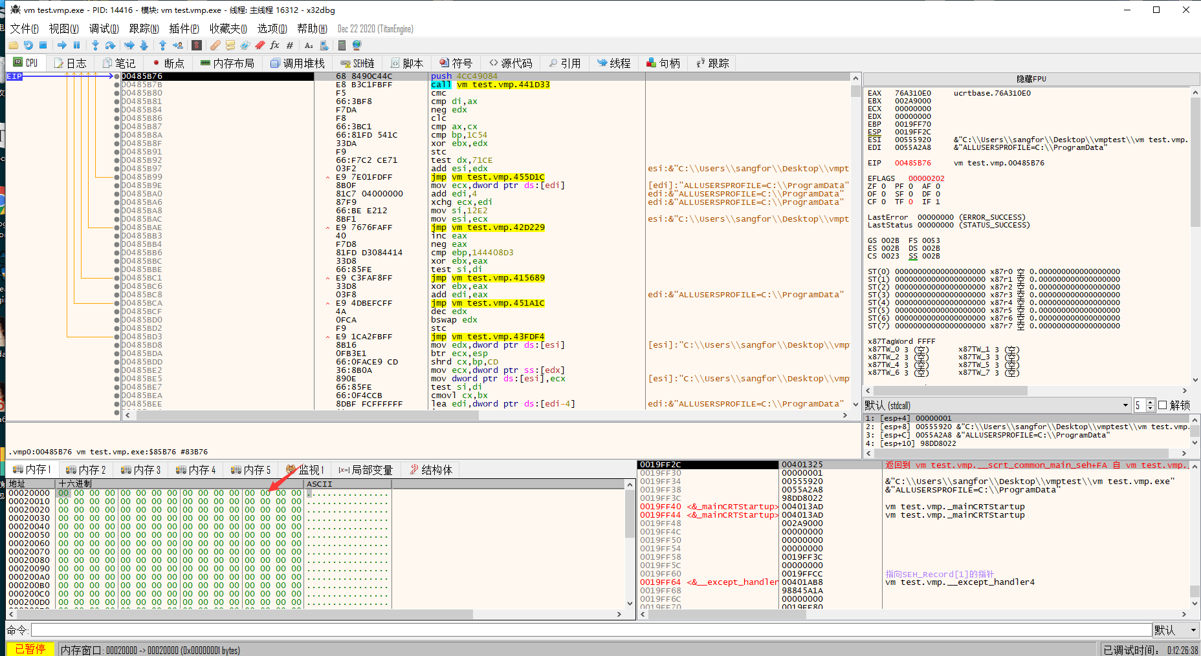This screenshot has width=1201, height=656.
Task: Click the 隐藏FPU button
Action: pyautogui.click(x=1031, y=79)
